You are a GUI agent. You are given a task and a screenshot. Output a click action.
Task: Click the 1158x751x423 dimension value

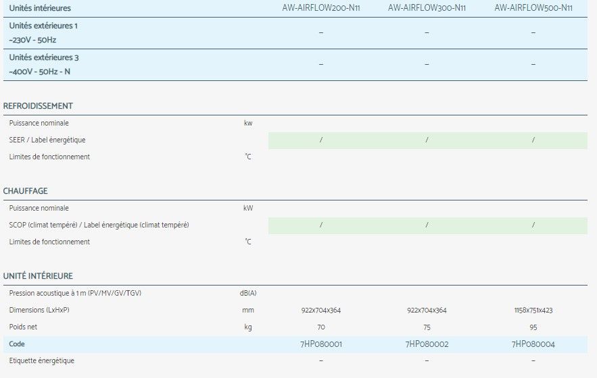[533, 310]
